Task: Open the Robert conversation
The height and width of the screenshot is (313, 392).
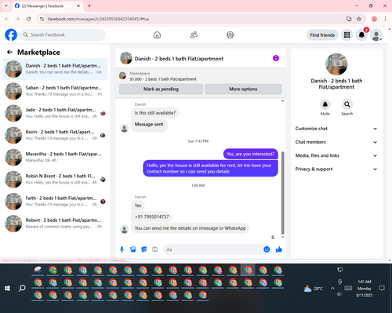Action: 55,224
